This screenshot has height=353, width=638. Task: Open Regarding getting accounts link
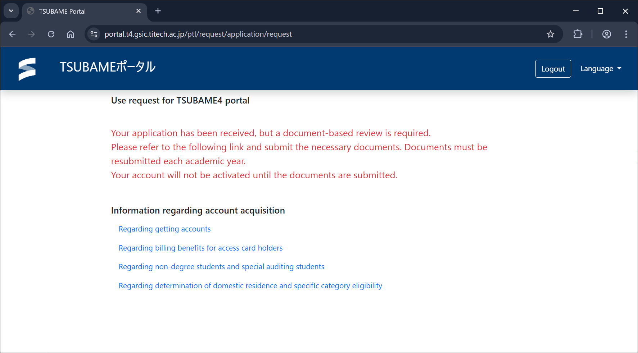click(164, 229)
